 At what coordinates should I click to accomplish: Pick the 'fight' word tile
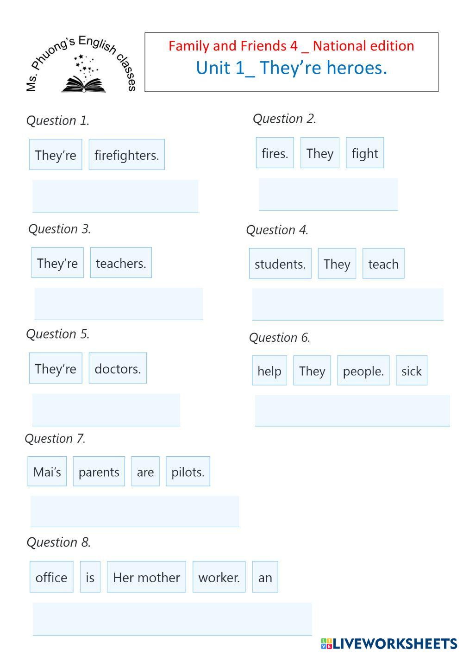(364, 153)
